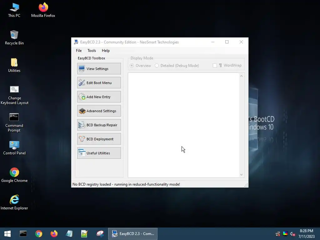Select the Utilities folder on the desktop
This screenshot has height=240, width=320.
pos(14,65)
